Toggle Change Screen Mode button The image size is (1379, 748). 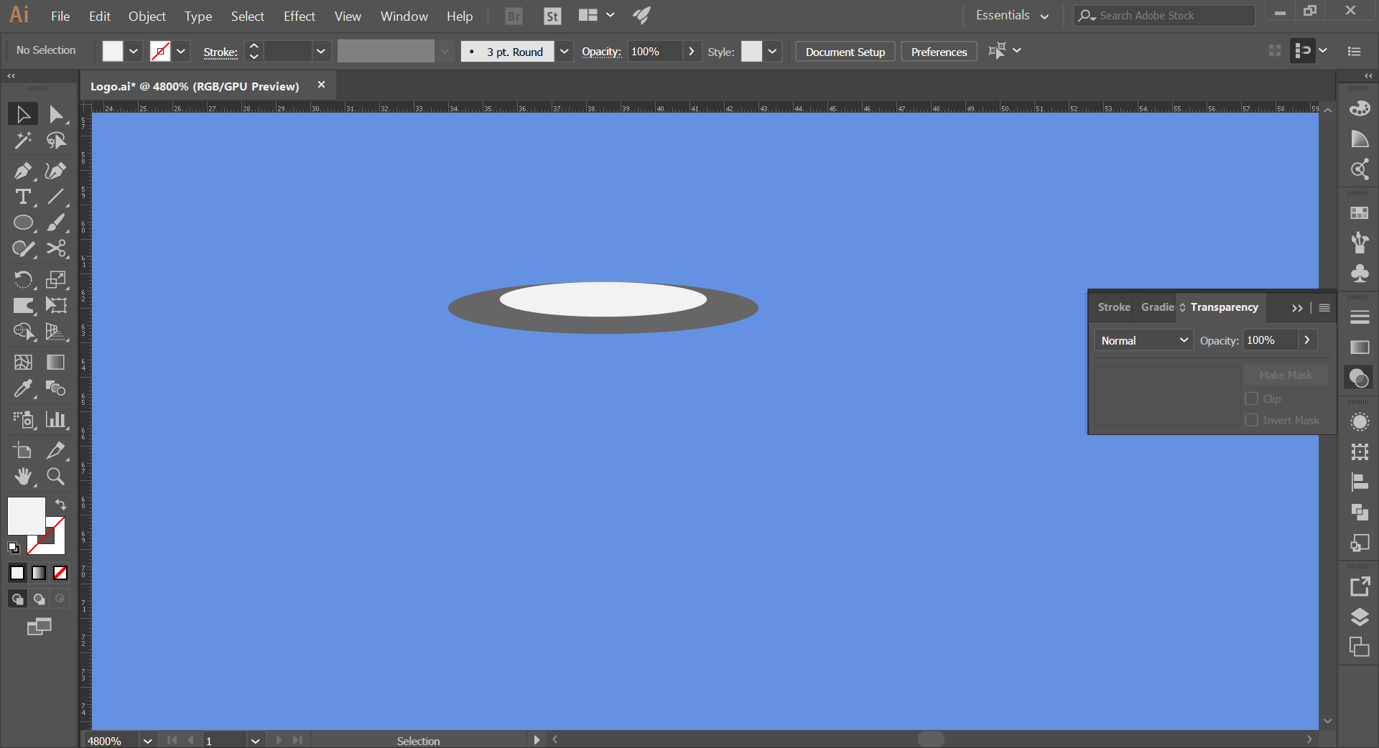[x=40, y=627]
